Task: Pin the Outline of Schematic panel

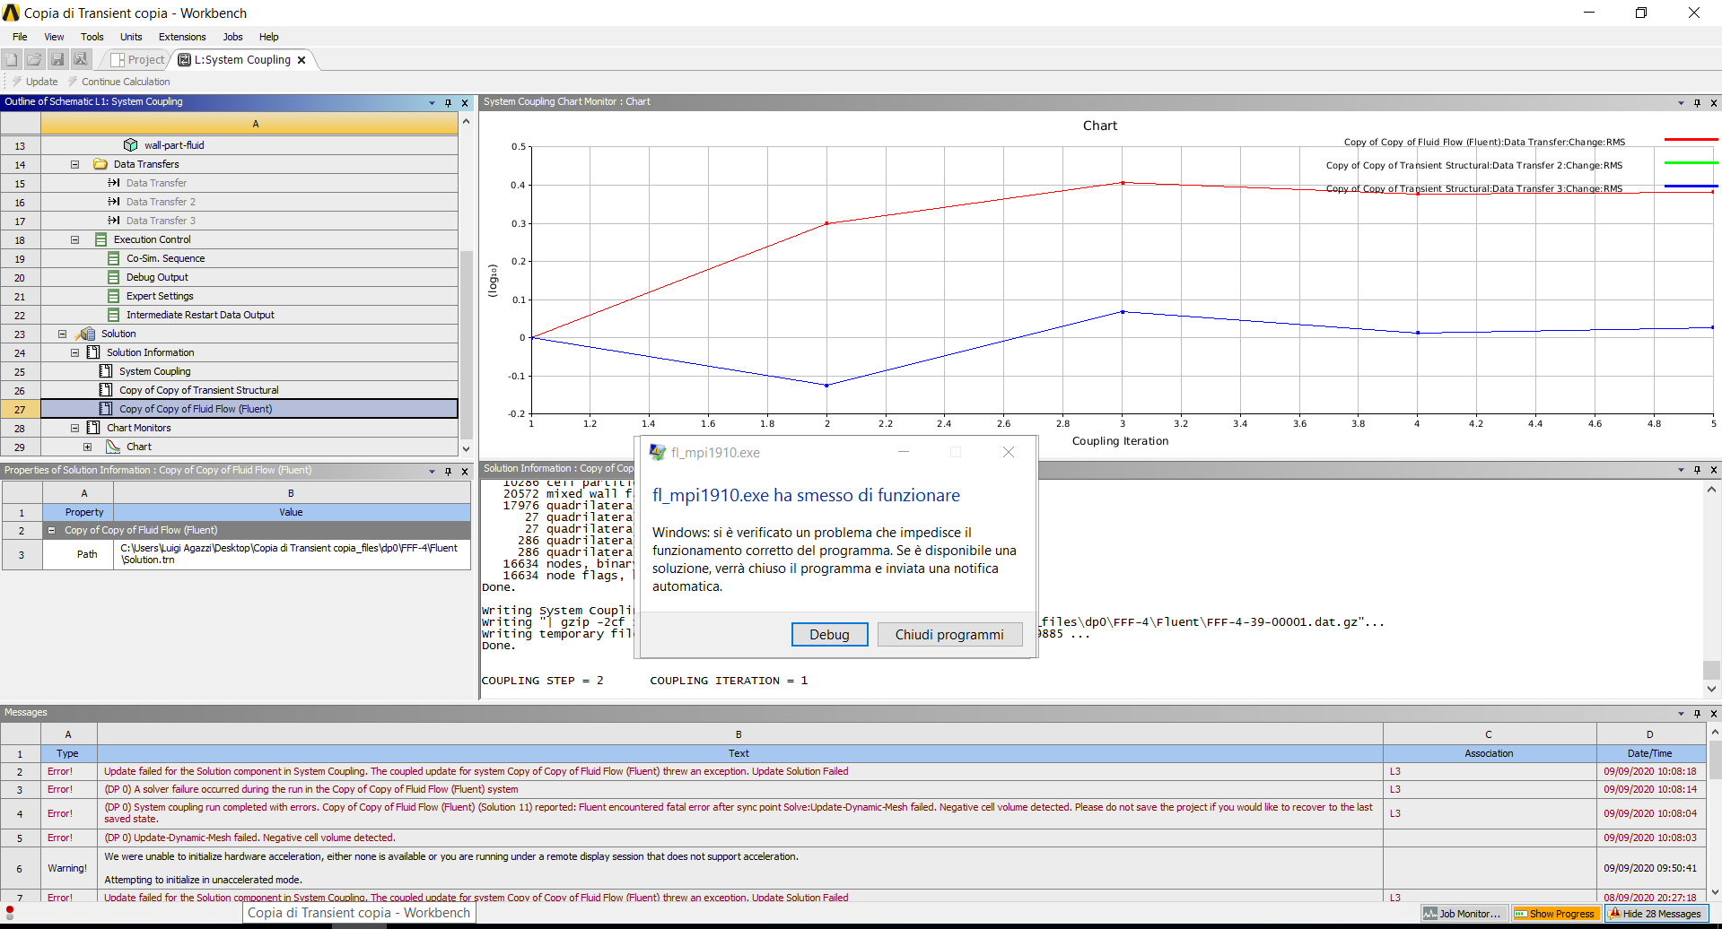Action: click(x=448, y=102)
